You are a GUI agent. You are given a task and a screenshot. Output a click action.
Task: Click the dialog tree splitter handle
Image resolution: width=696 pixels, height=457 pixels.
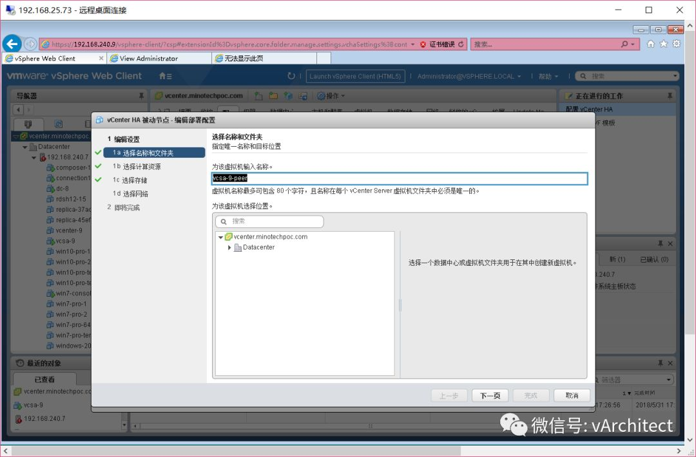[400, 305]
